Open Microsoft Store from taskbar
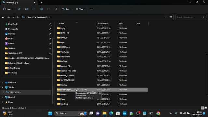The image size is (208, 117). 118,113
